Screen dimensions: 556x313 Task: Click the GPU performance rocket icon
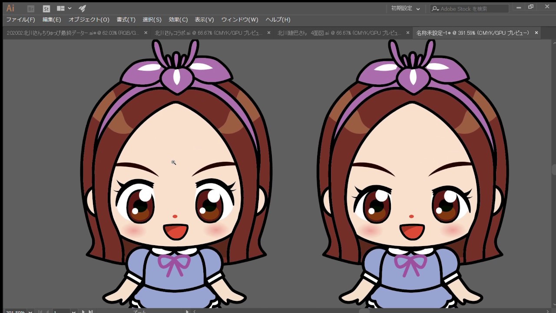pos(82,8)
